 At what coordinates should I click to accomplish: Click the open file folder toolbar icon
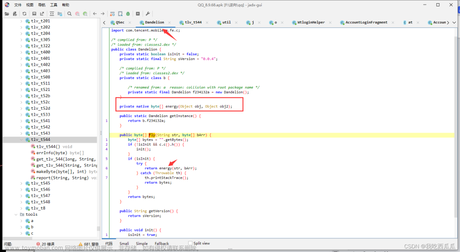(7, 14)
